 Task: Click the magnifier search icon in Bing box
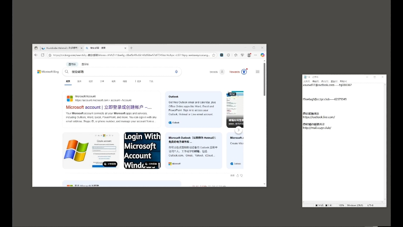tap(67, 72)
